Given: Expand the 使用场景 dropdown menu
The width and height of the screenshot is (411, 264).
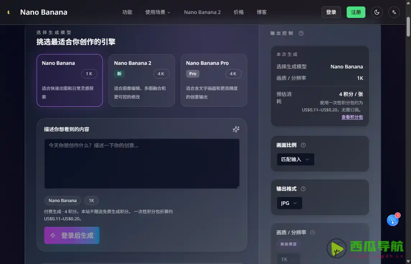Looking at the screenshot, I should (x=158, y=12).
